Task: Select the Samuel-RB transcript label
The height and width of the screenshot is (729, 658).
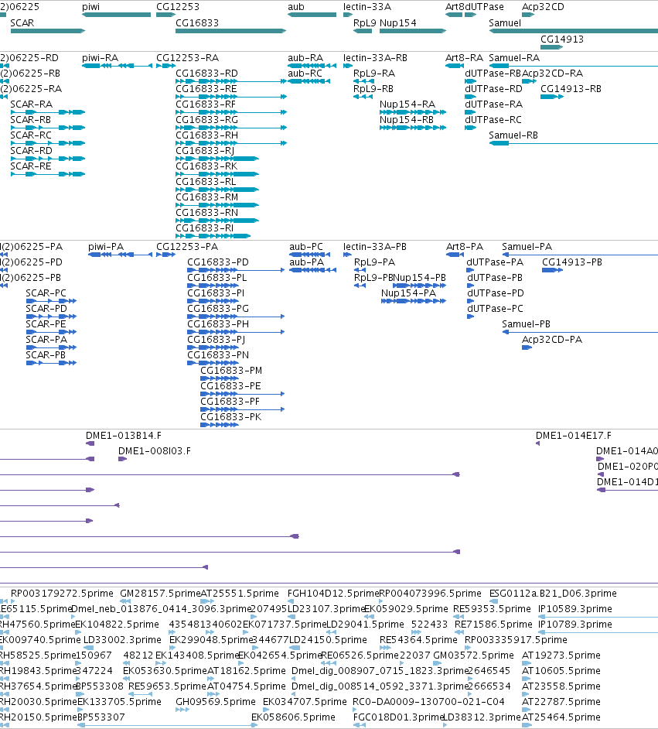Action: click(x=513, y=135)
